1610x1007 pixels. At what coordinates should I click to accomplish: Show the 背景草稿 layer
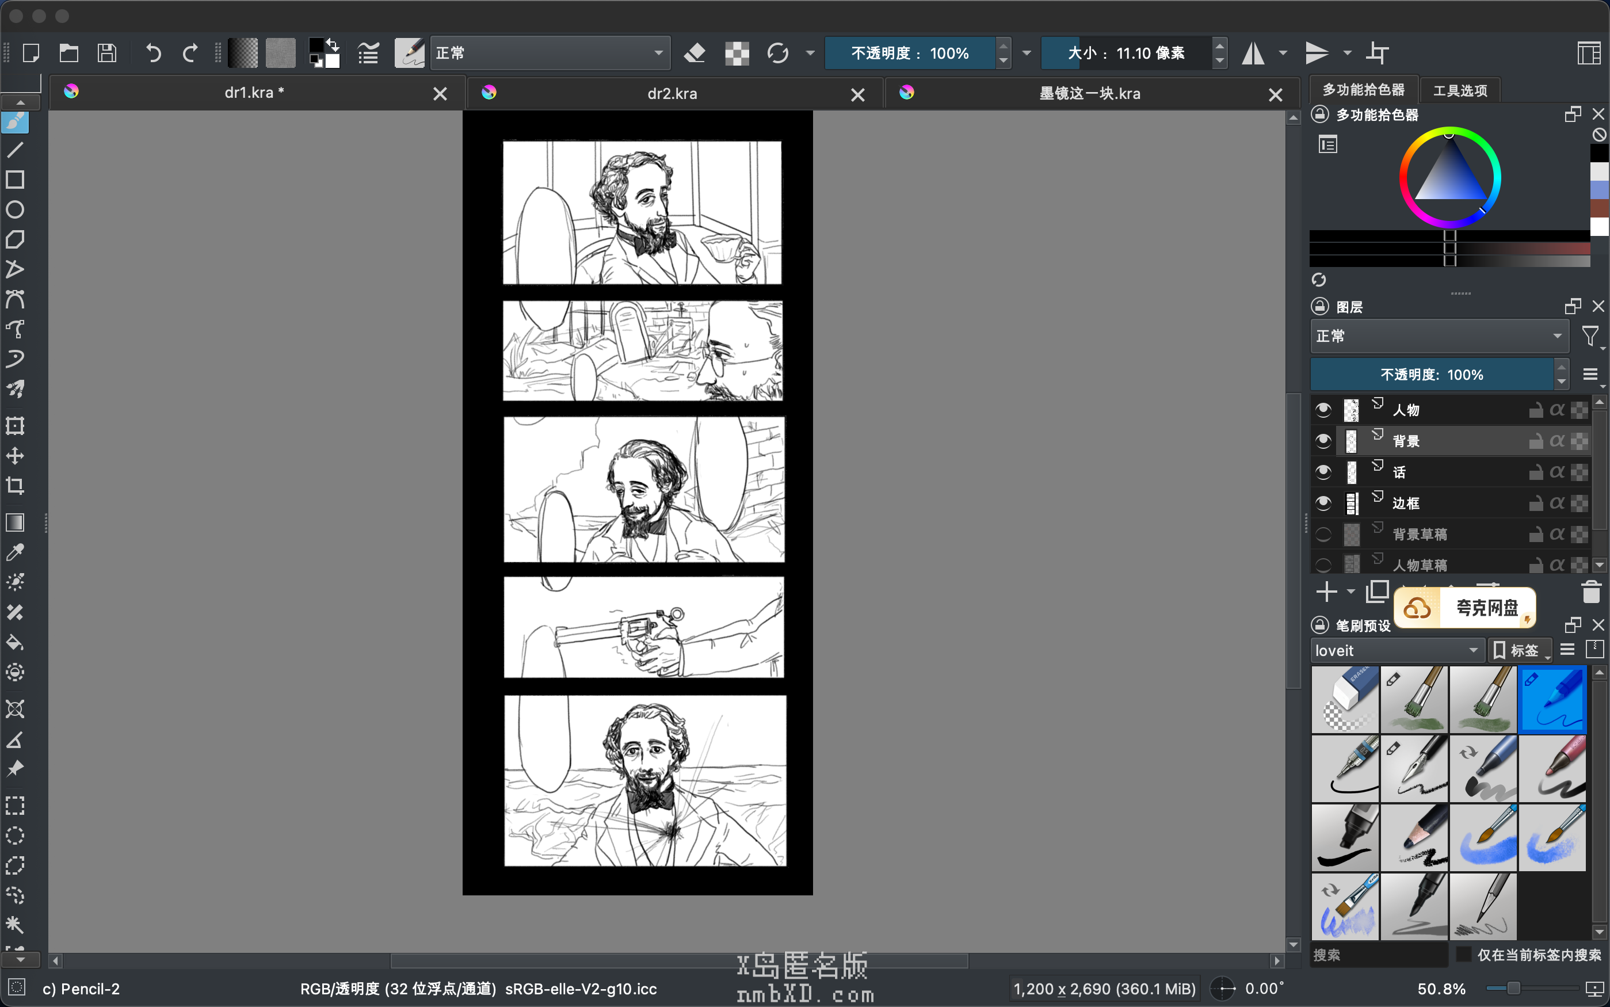coord(1323,534)
